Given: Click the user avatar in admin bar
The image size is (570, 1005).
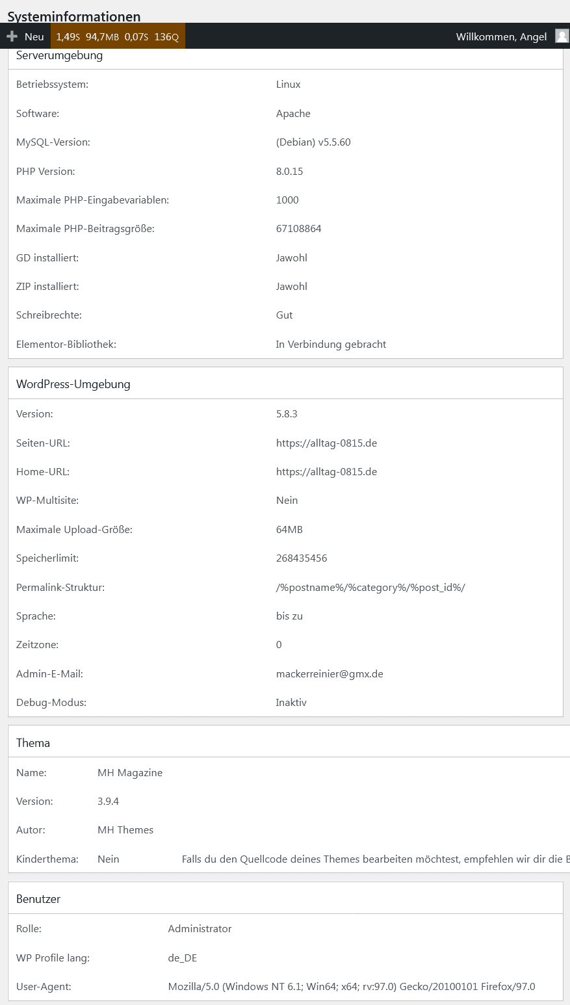Looking at the screenshot, I should 562,36.
